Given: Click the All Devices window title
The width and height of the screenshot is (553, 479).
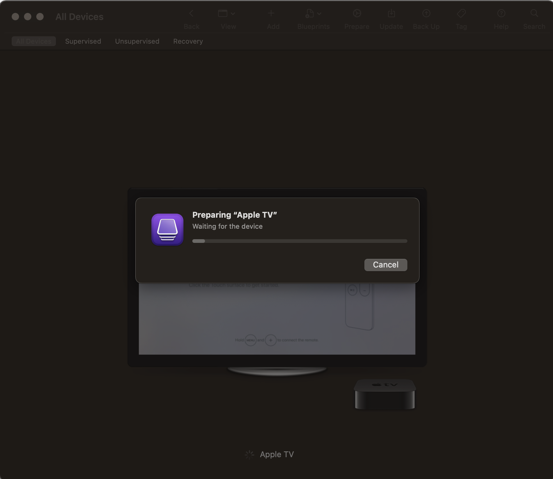Looking at the screenshot, I should [x=79, y=17].
